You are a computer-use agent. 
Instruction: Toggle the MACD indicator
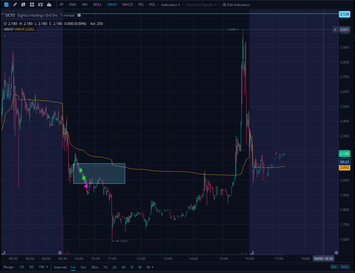(128, 5)
